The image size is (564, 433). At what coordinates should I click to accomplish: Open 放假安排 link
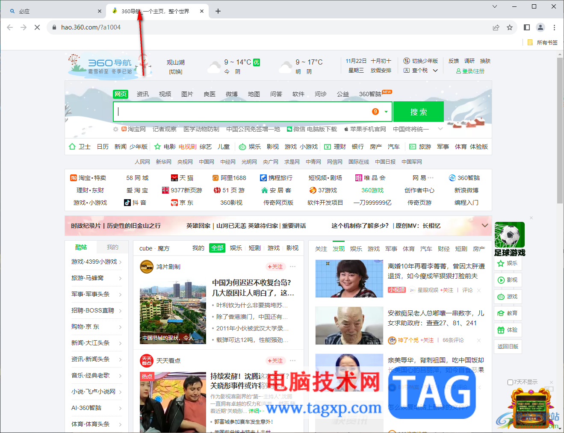(381, 71)
